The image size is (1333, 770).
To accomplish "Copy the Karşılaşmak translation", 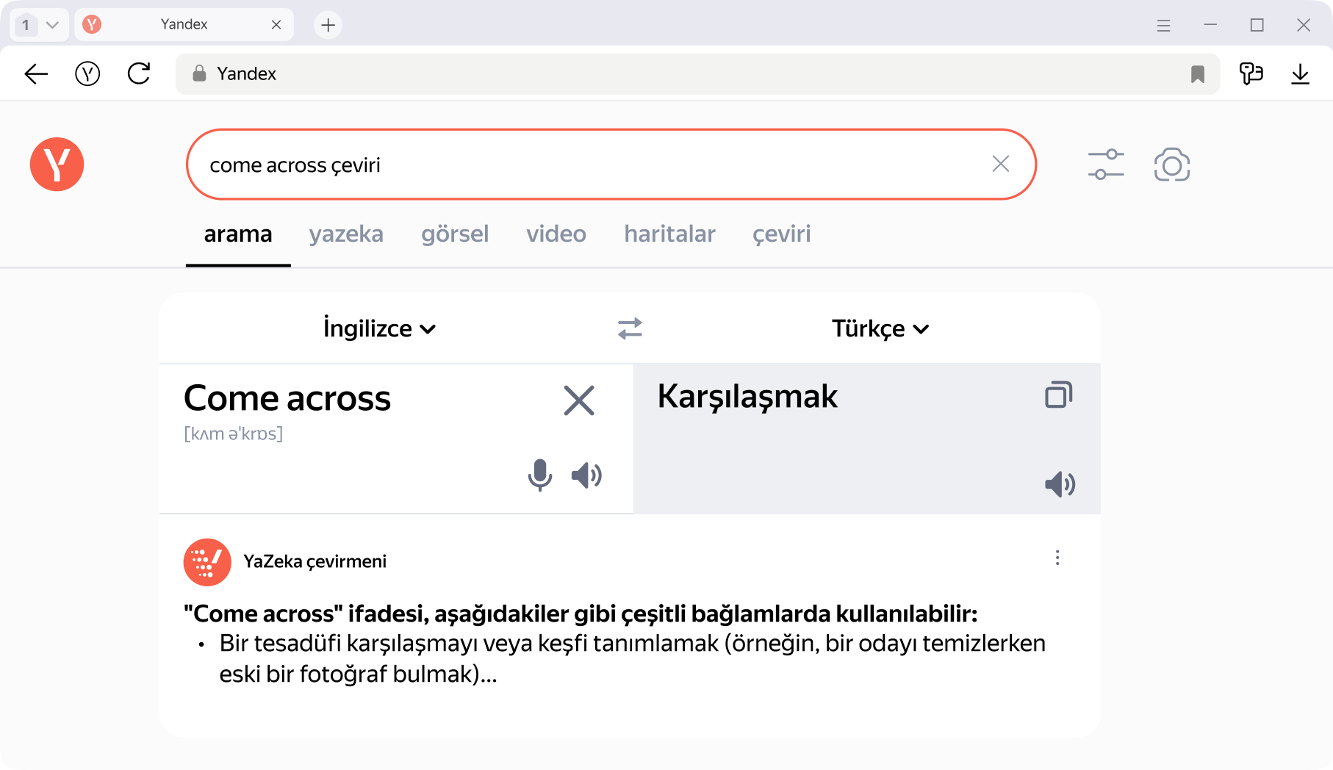I will point(1059,395).
